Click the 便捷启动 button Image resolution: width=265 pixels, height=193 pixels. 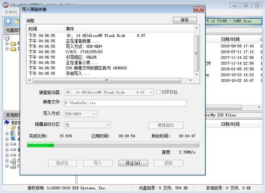coord(166,125)
